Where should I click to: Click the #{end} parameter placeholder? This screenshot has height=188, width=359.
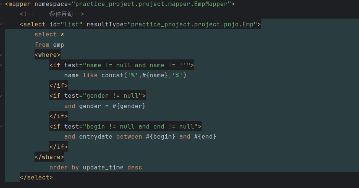pos(205,137)
